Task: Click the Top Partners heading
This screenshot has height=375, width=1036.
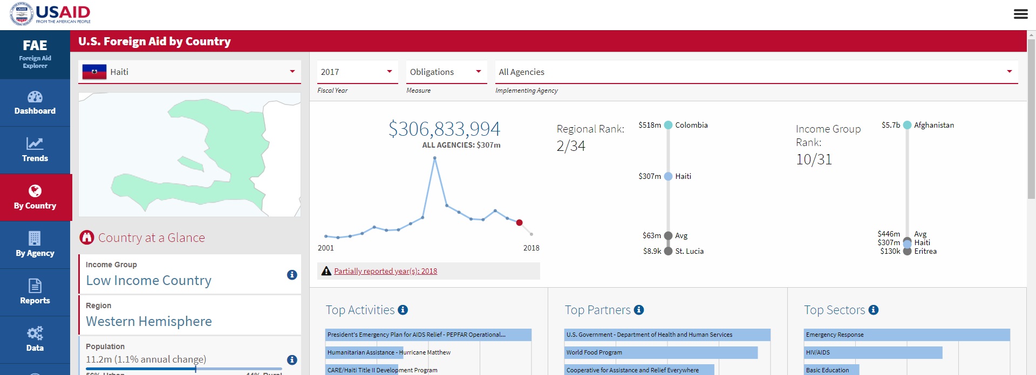Action: (598, 310)
